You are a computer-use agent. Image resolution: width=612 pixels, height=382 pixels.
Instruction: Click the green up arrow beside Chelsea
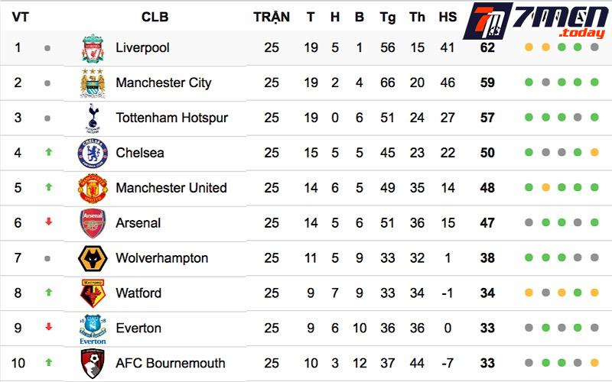(48, 153)
